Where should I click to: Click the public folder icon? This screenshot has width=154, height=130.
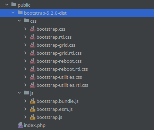(14, 5)
